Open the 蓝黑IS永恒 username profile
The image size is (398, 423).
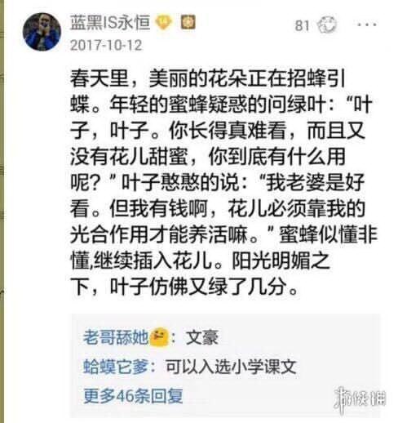click(110, 22)
